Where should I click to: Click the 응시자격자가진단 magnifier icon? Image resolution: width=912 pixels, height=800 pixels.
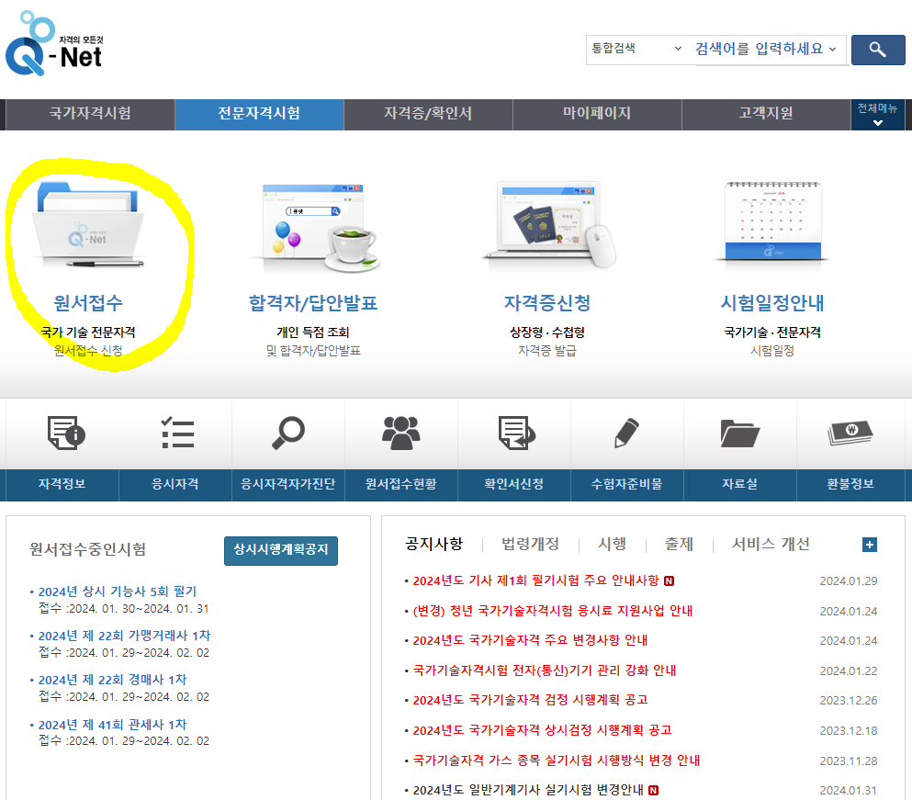pos(287,433)
